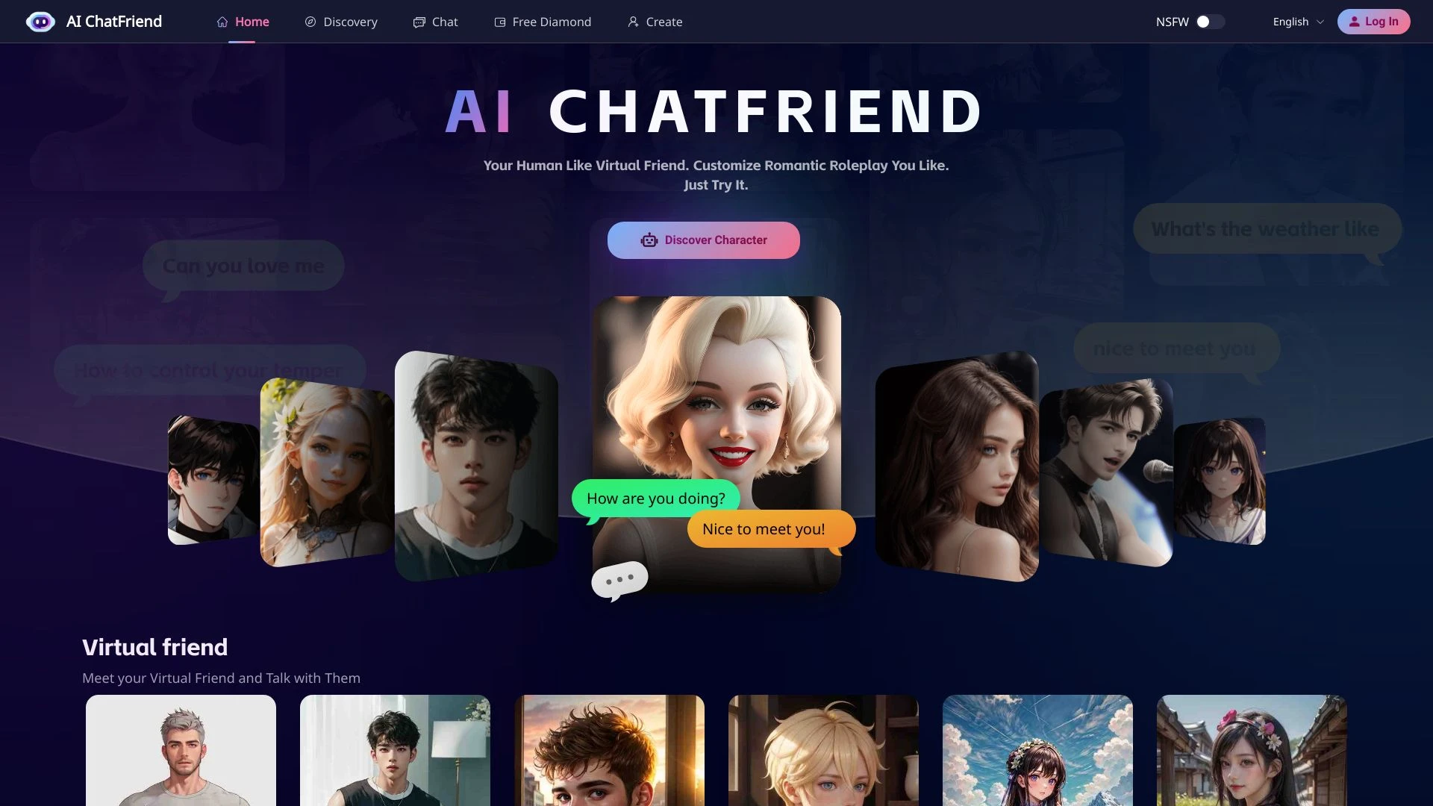Expand the Discovery menu dropdown
Screen dimensions: 1433x806
pyautogui.click(x=350, y=21)
